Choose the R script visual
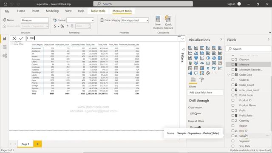272x153 pixels. click(208, 68)
